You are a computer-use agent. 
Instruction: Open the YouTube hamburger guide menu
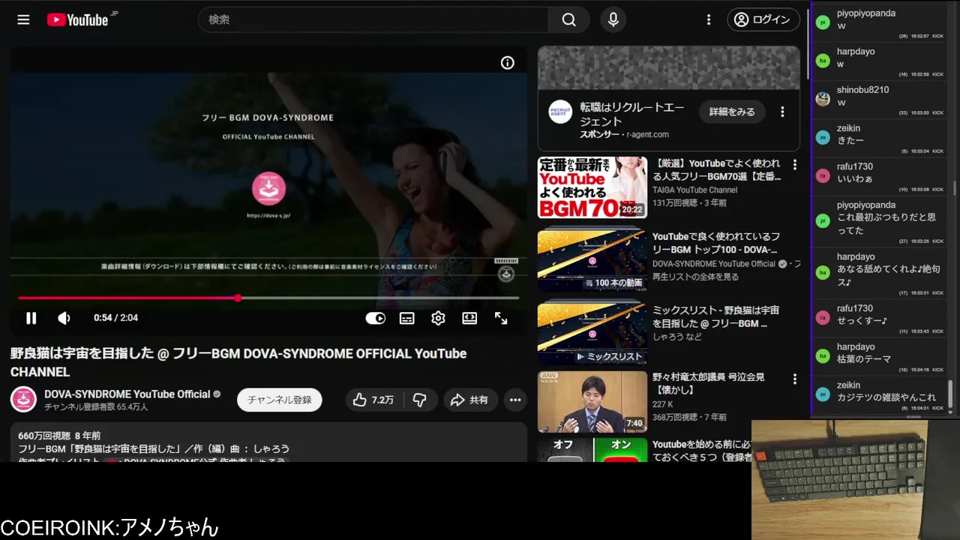[x=23, y=19]
